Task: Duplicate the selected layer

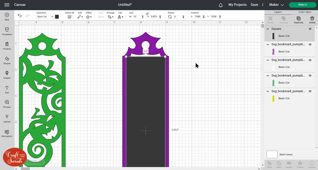Action: click(x=298, y=20)
